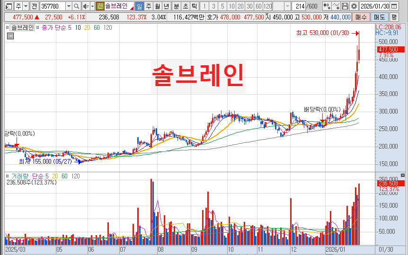The height and width of the screenshot is (255, 408).
Task: Click the 주 market type button
Action: click(18, 6)
